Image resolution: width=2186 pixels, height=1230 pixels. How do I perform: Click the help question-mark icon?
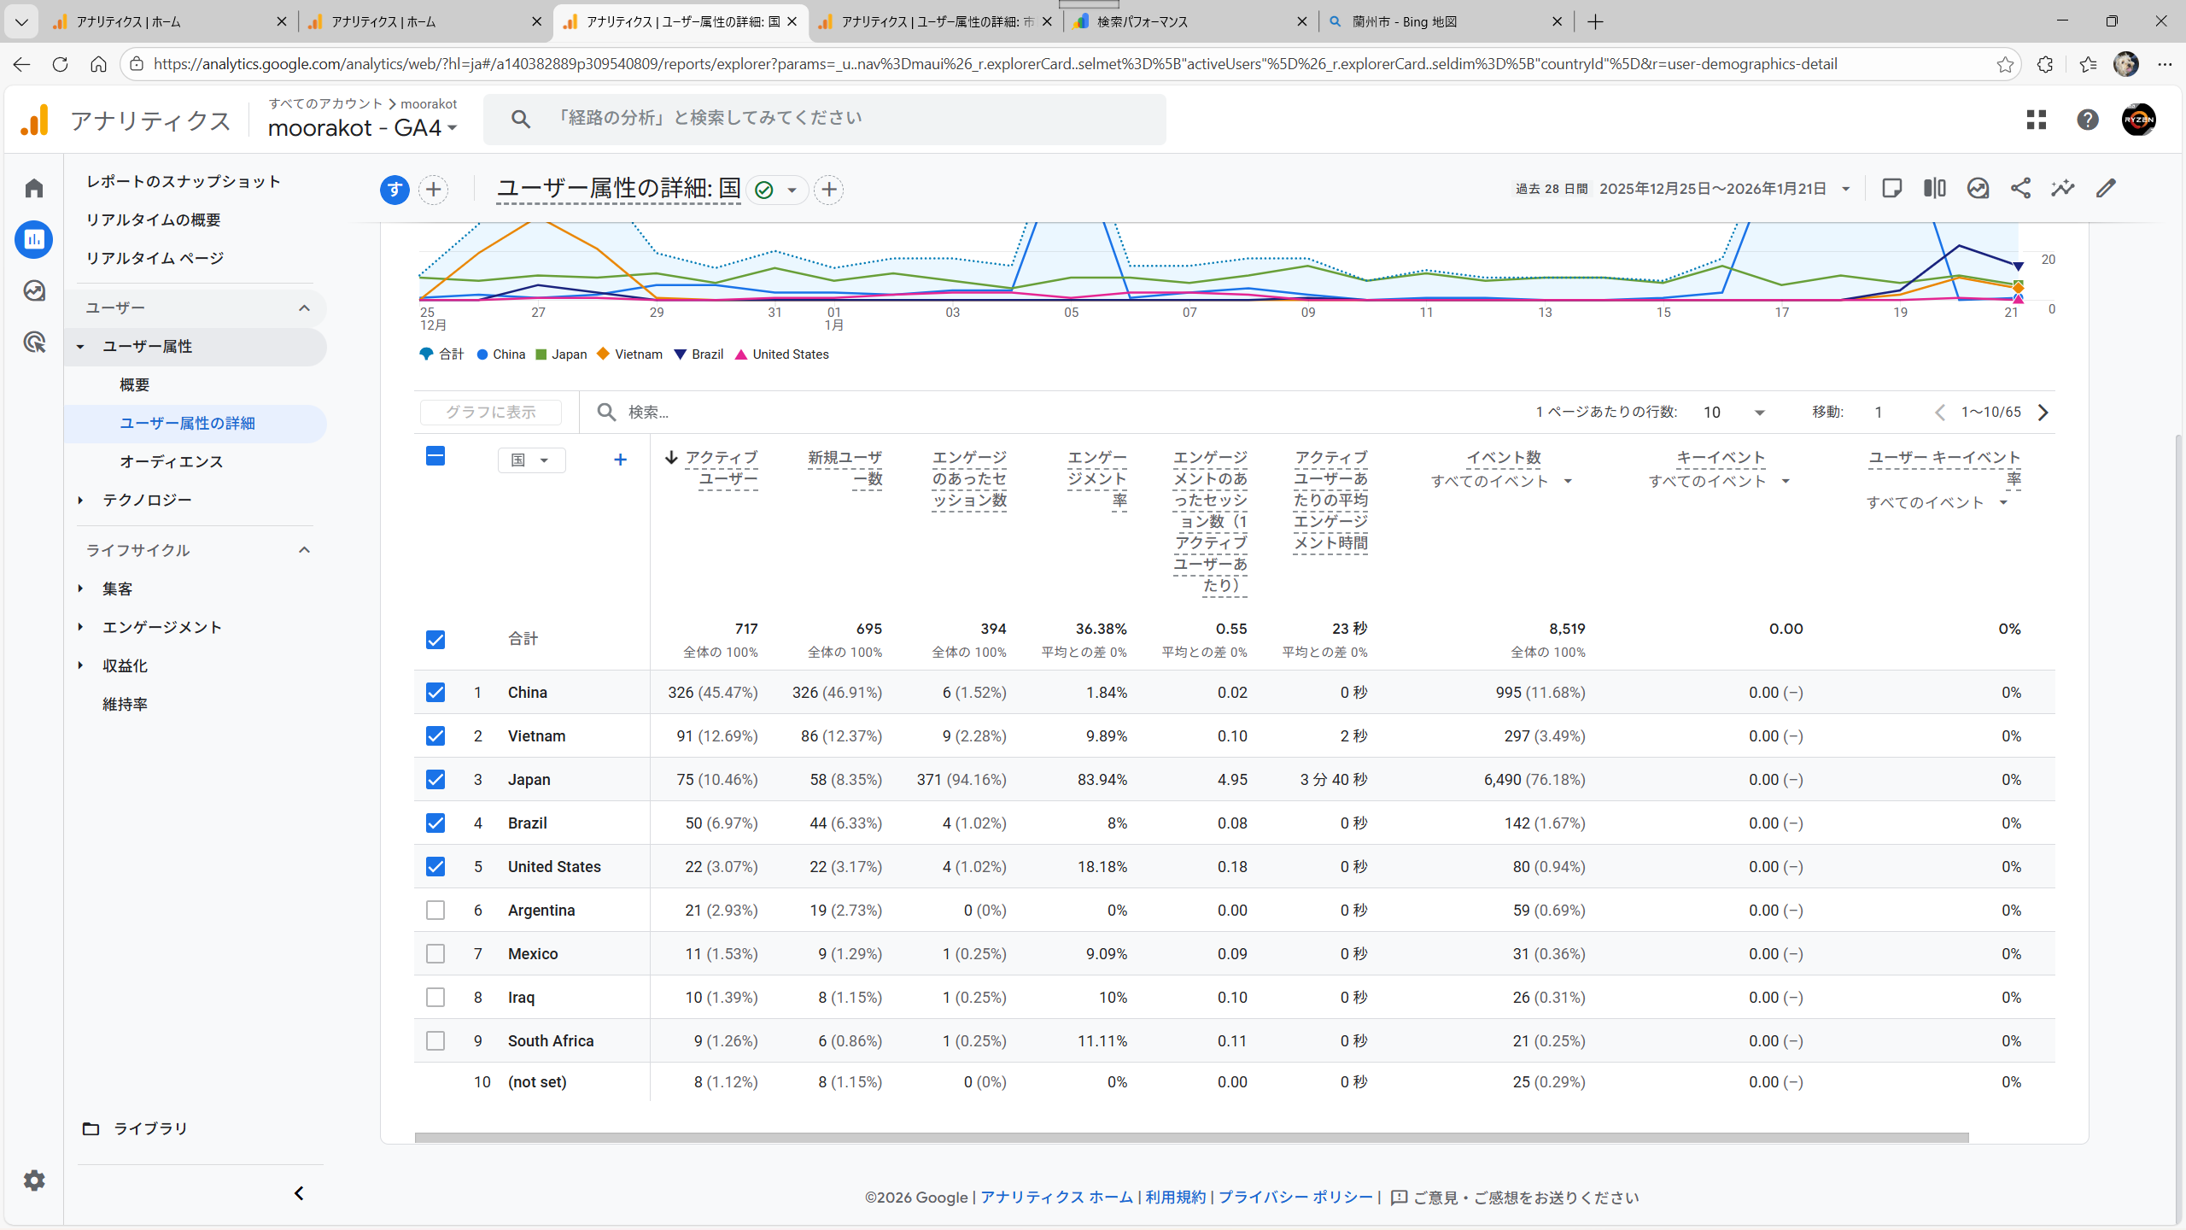2088,120
